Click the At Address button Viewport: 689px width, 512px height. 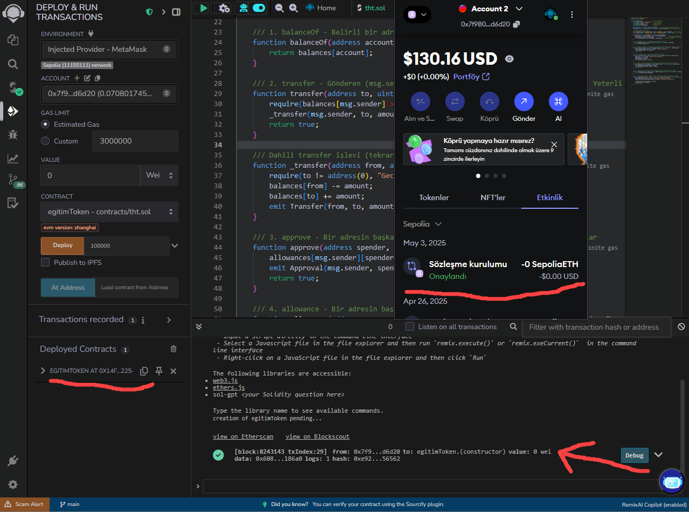click(68, 288)
